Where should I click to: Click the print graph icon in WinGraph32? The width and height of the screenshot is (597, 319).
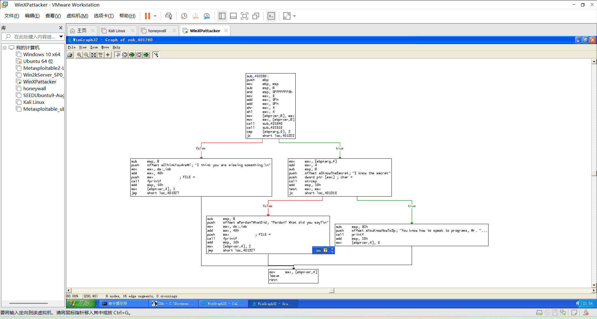point(70,55)
